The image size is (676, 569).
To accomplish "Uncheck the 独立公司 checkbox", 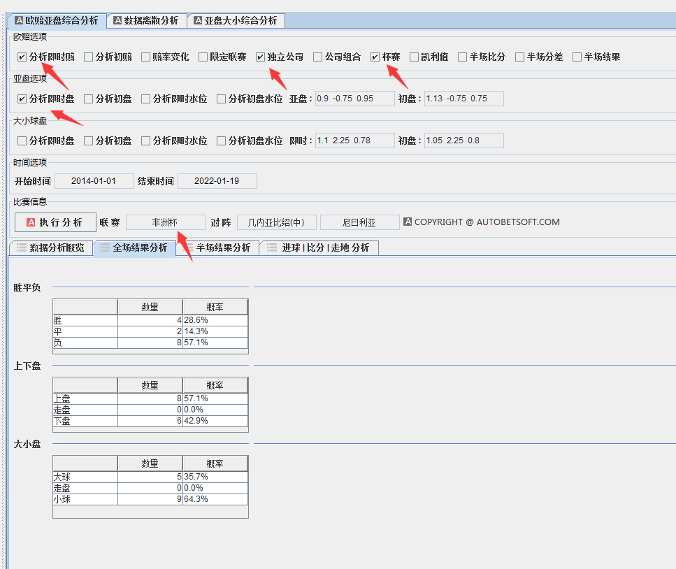I will (x=261, y=57).
